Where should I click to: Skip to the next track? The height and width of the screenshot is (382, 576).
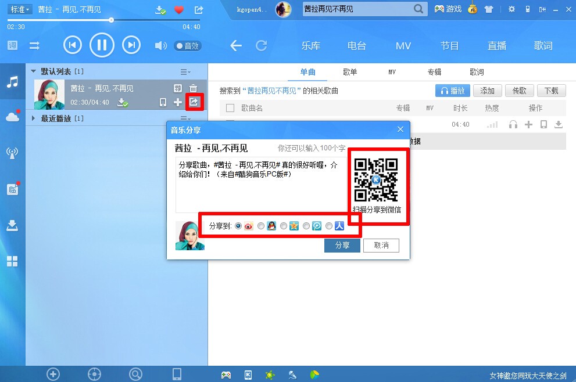tap(131, 45)
